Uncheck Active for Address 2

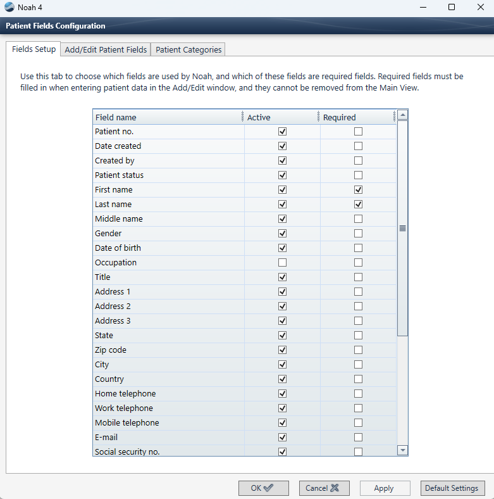[x=282, y=306]
